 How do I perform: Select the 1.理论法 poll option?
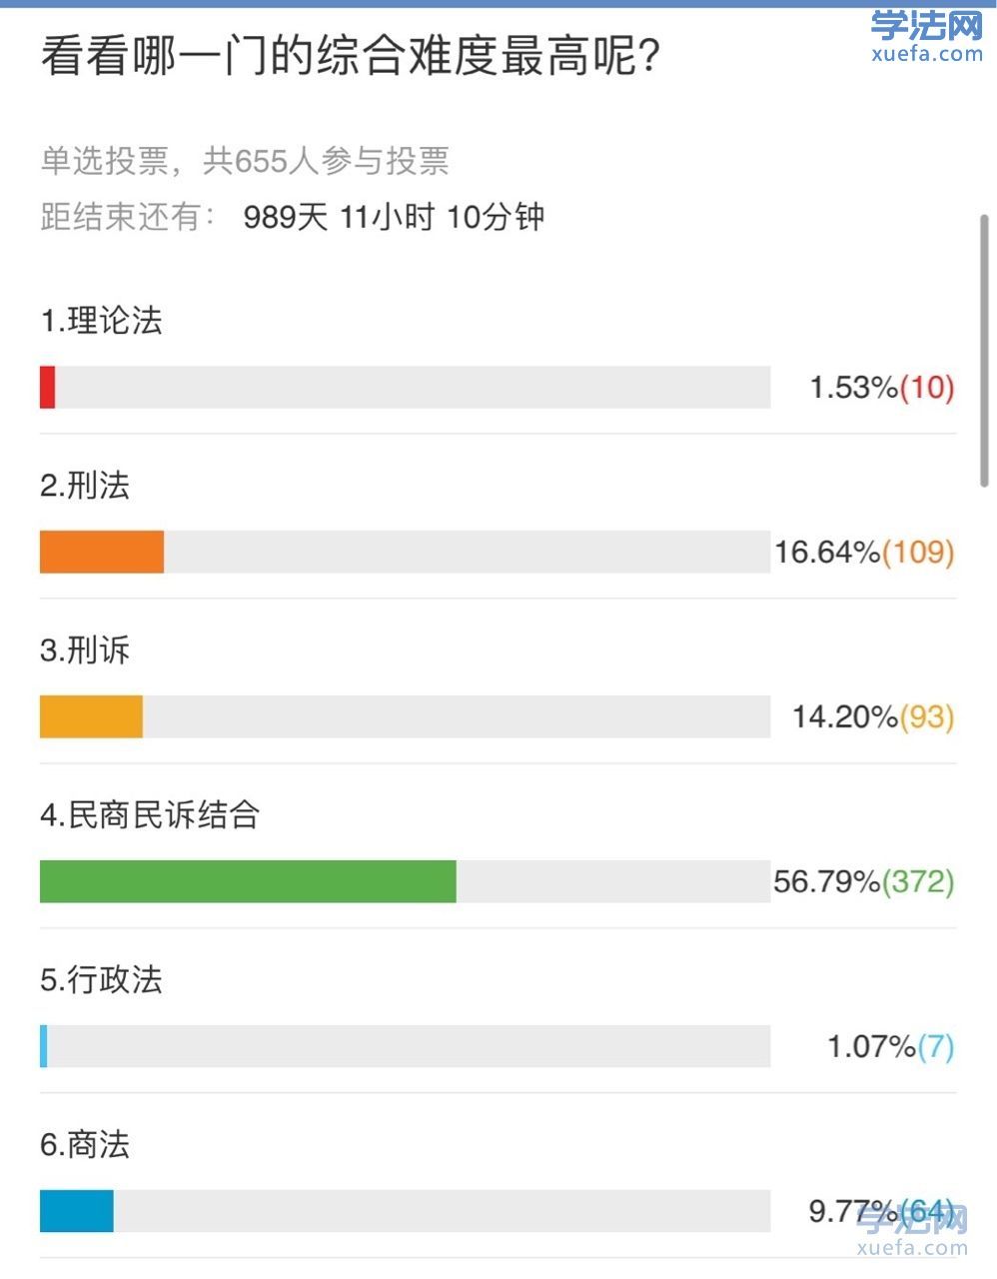tap(101, 321)
